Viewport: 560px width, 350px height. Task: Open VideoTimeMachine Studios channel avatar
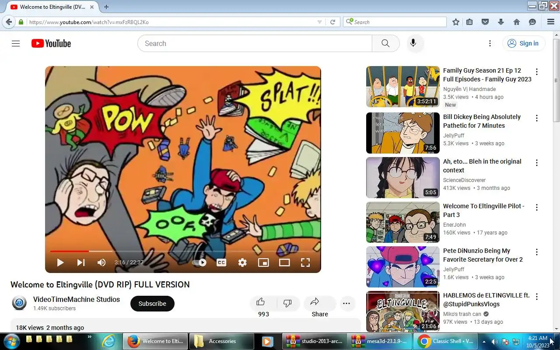pyautogui.click(x=19, y=303)
